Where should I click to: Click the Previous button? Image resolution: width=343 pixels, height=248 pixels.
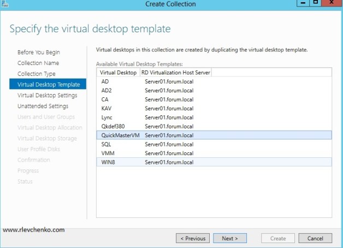(x=193, y=238)
